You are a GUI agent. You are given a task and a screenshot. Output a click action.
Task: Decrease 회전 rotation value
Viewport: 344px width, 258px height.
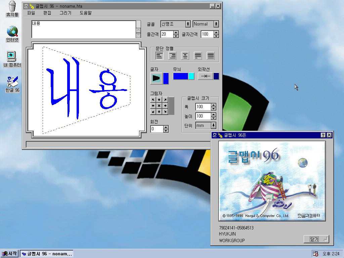(x=166, y=131)
